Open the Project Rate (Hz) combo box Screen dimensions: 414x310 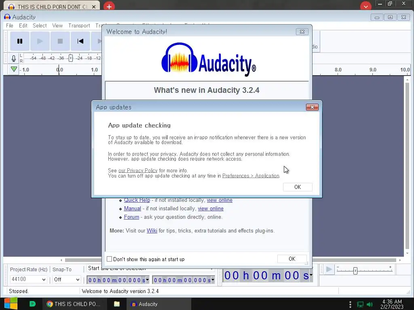pyautogui.click(x=29, y=279)
